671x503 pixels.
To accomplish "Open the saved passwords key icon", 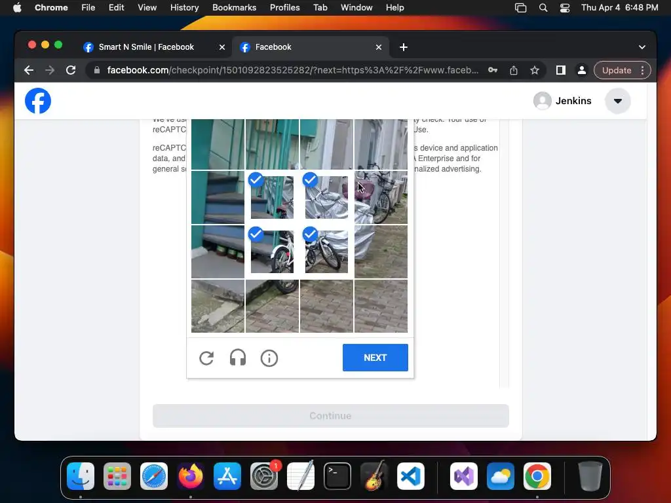I will (493, 70).
